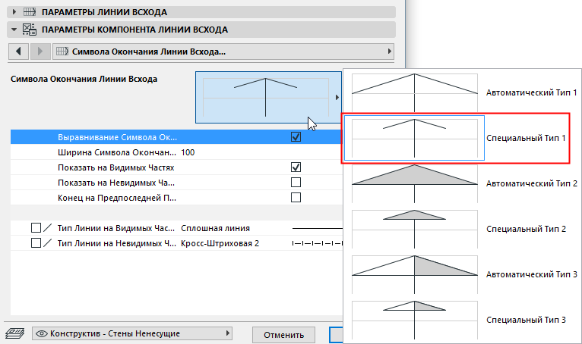Screen dimensions: 582x344
Task: Click the grid icon beside Параметры Линии Всхода
Action: tap(30, 12)
